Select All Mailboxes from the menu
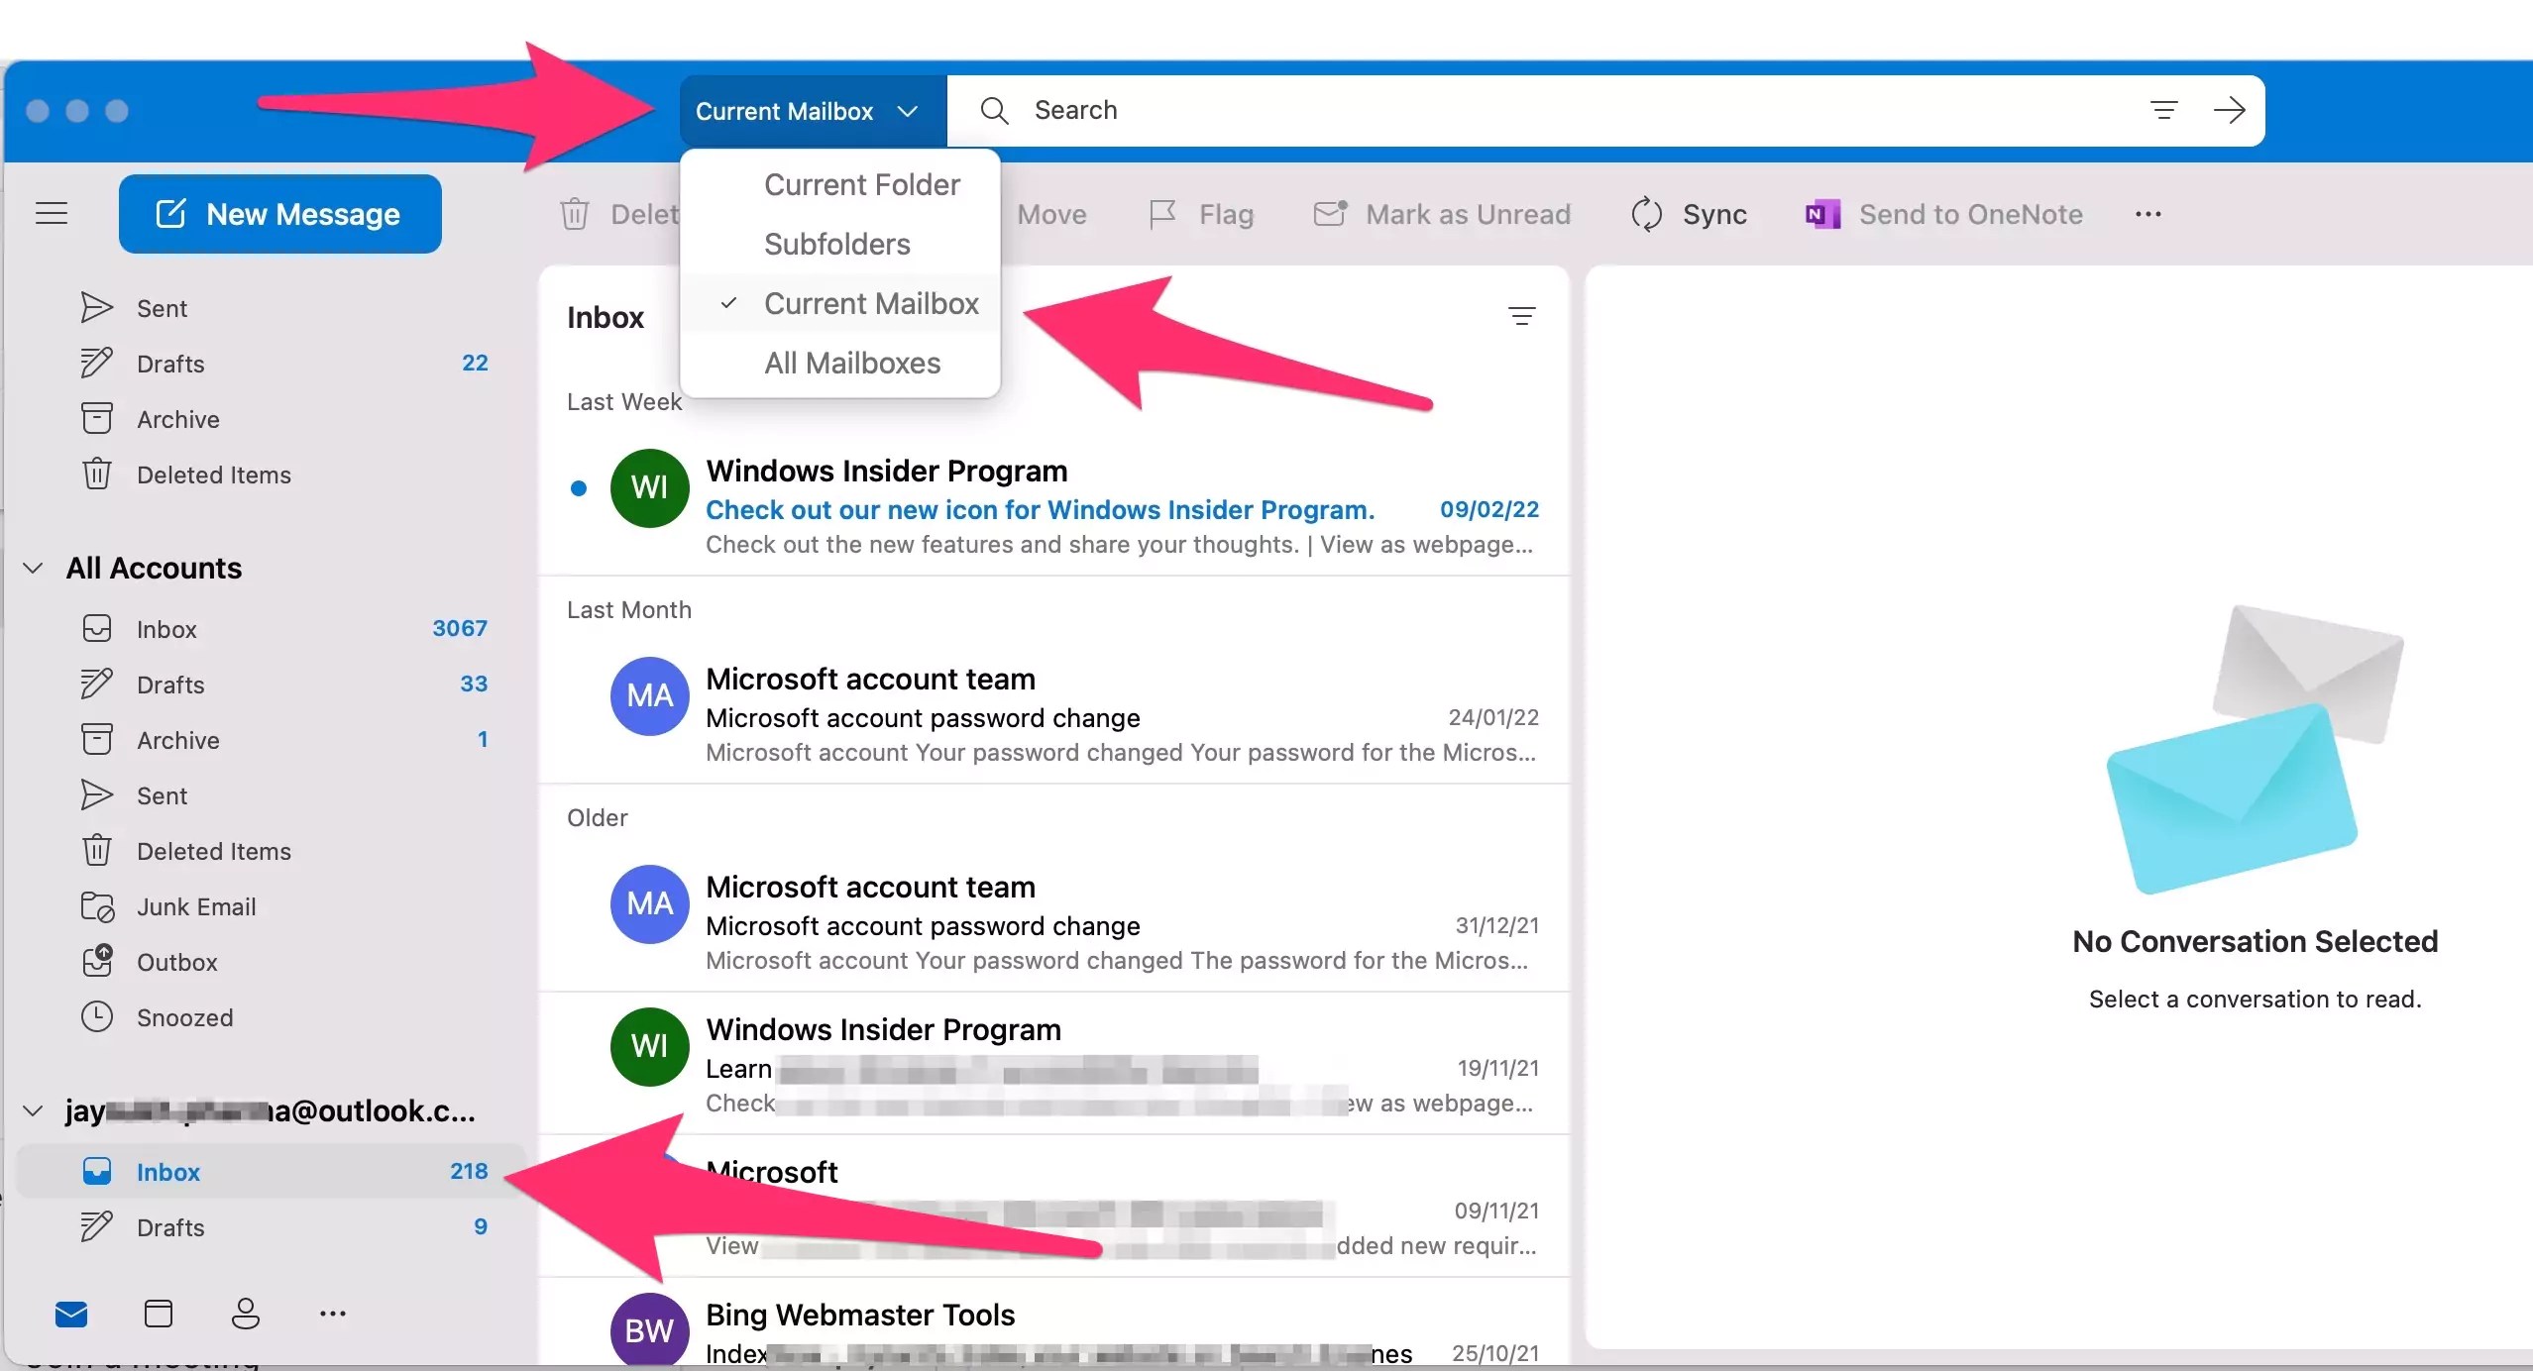The height and width of the screenshot is (1371, 2533). tap(850, 363)
